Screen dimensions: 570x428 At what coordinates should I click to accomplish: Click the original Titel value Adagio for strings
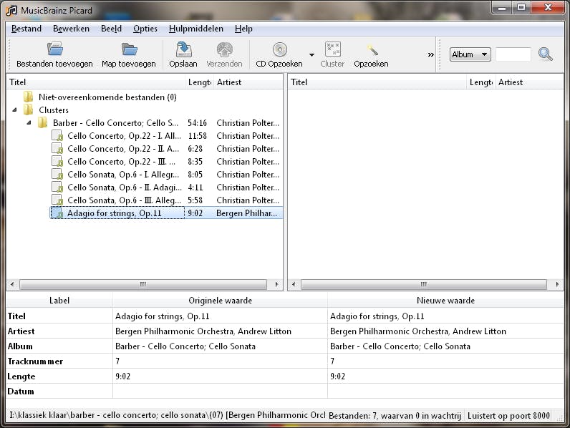(x=162, y=316)
